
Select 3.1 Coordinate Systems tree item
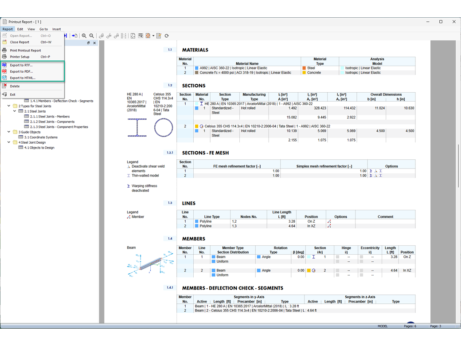[x=41, y=137]
